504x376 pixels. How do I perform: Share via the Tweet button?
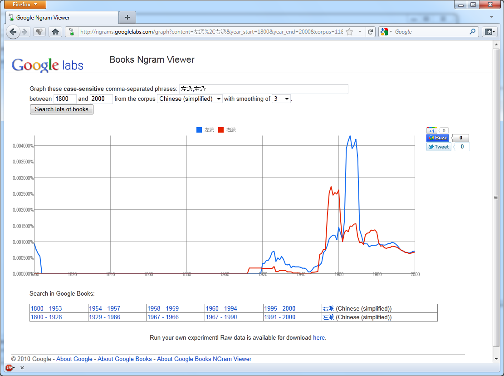coord(439,147)
